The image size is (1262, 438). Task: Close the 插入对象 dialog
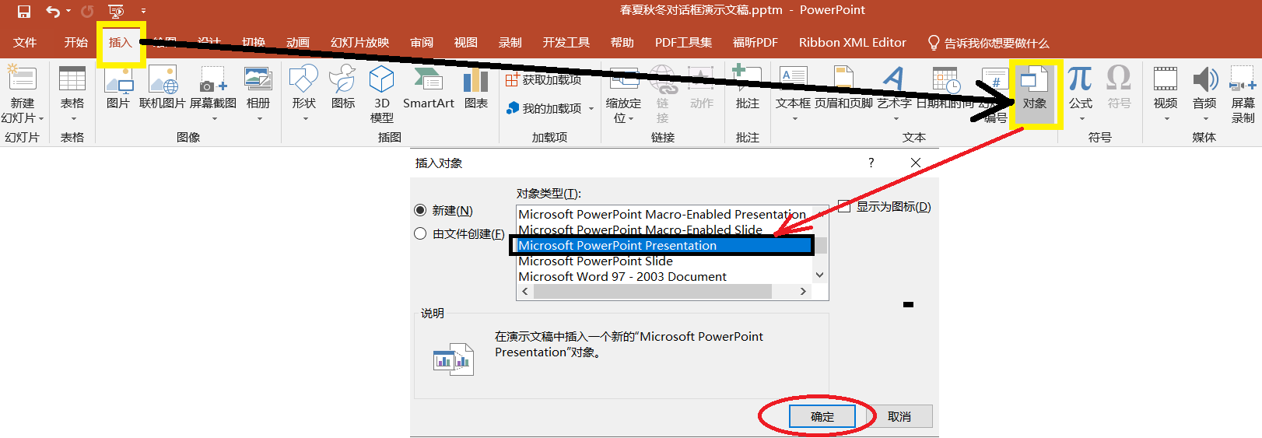[x=916, y=163]
